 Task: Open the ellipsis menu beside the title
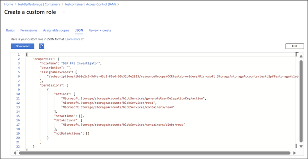[63, 12]
